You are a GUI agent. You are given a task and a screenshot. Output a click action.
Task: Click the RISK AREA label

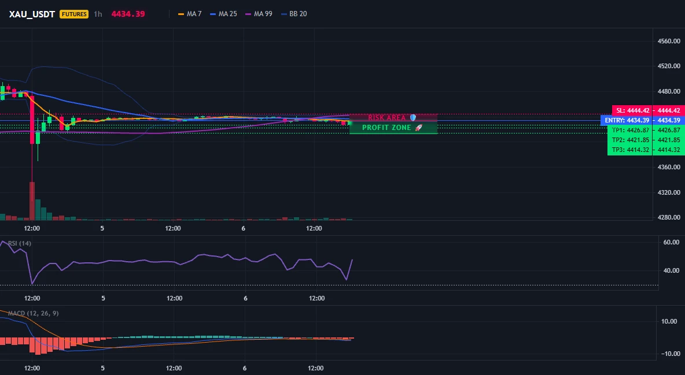point(386,118)
